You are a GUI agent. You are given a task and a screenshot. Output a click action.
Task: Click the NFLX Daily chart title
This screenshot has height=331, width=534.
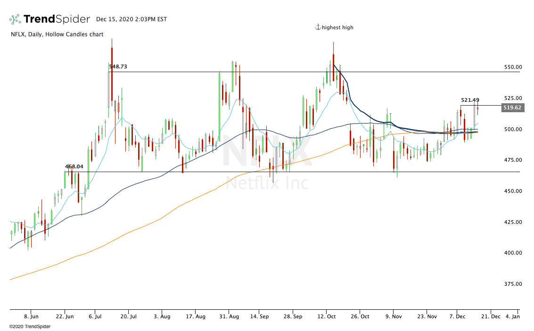pyautogui.click(x=57, y=34)
